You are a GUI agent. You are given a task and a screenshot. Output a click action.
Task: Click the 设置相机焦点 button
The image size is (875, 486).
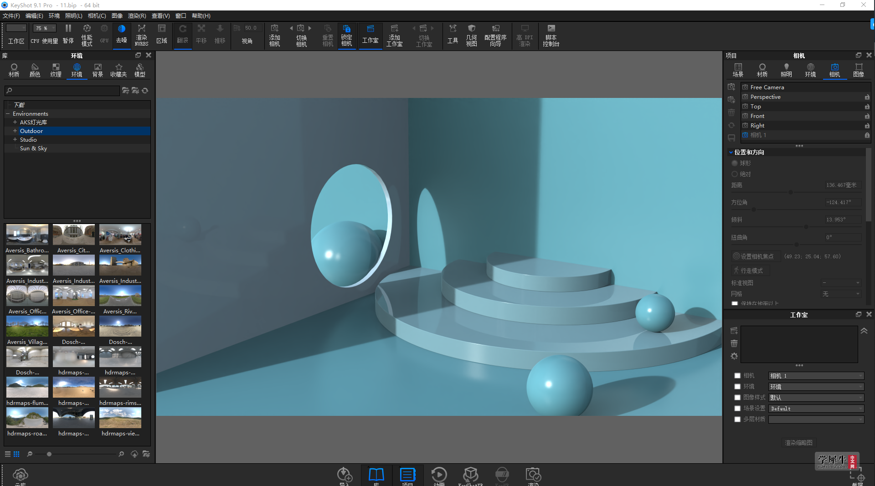(x=756, y=256)
